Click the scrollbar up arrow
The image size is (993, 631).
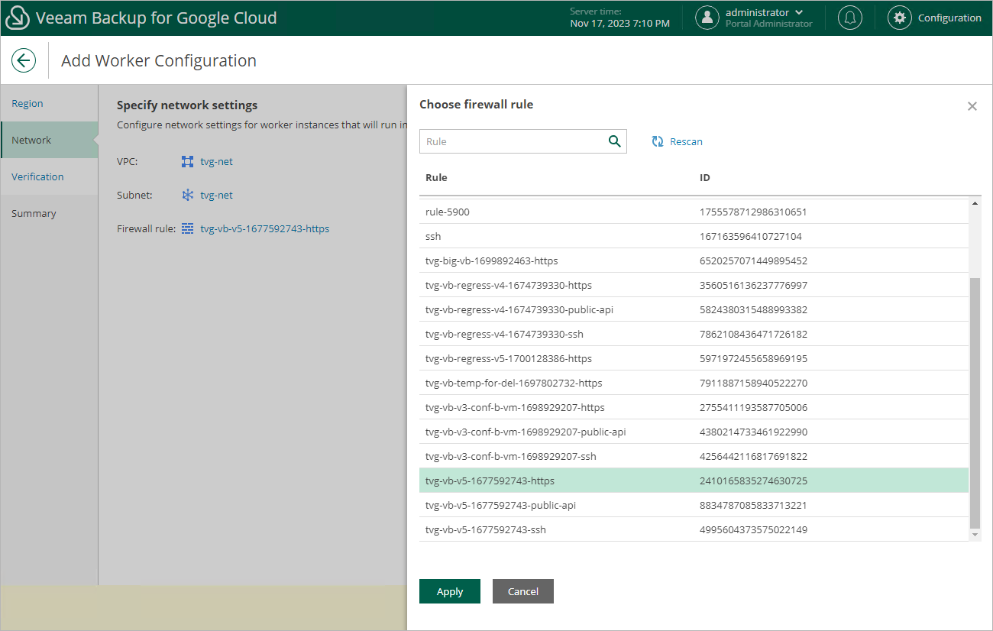click(975, 204)
